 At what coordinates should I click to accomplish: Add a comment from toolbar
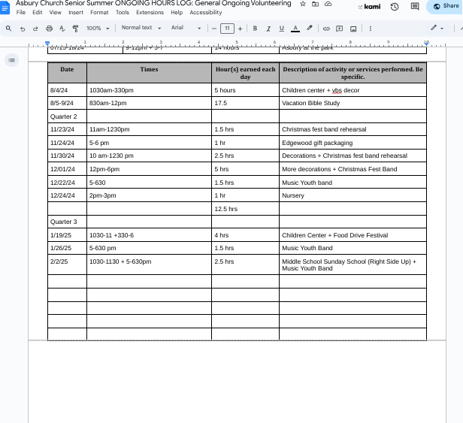tap(340, 29)
